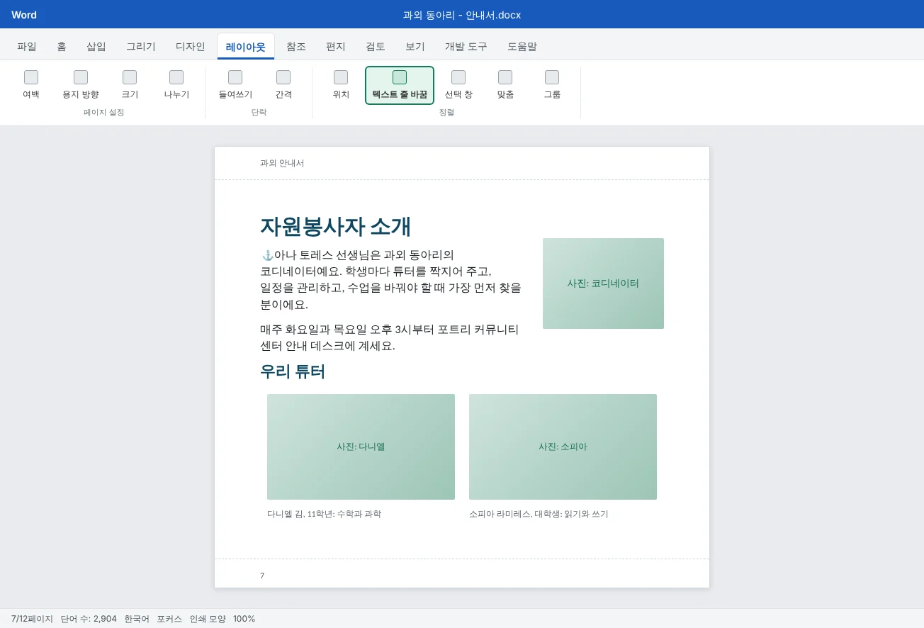Open the 선택 창 selection pane
924x628 pixels.
(458, 86)
